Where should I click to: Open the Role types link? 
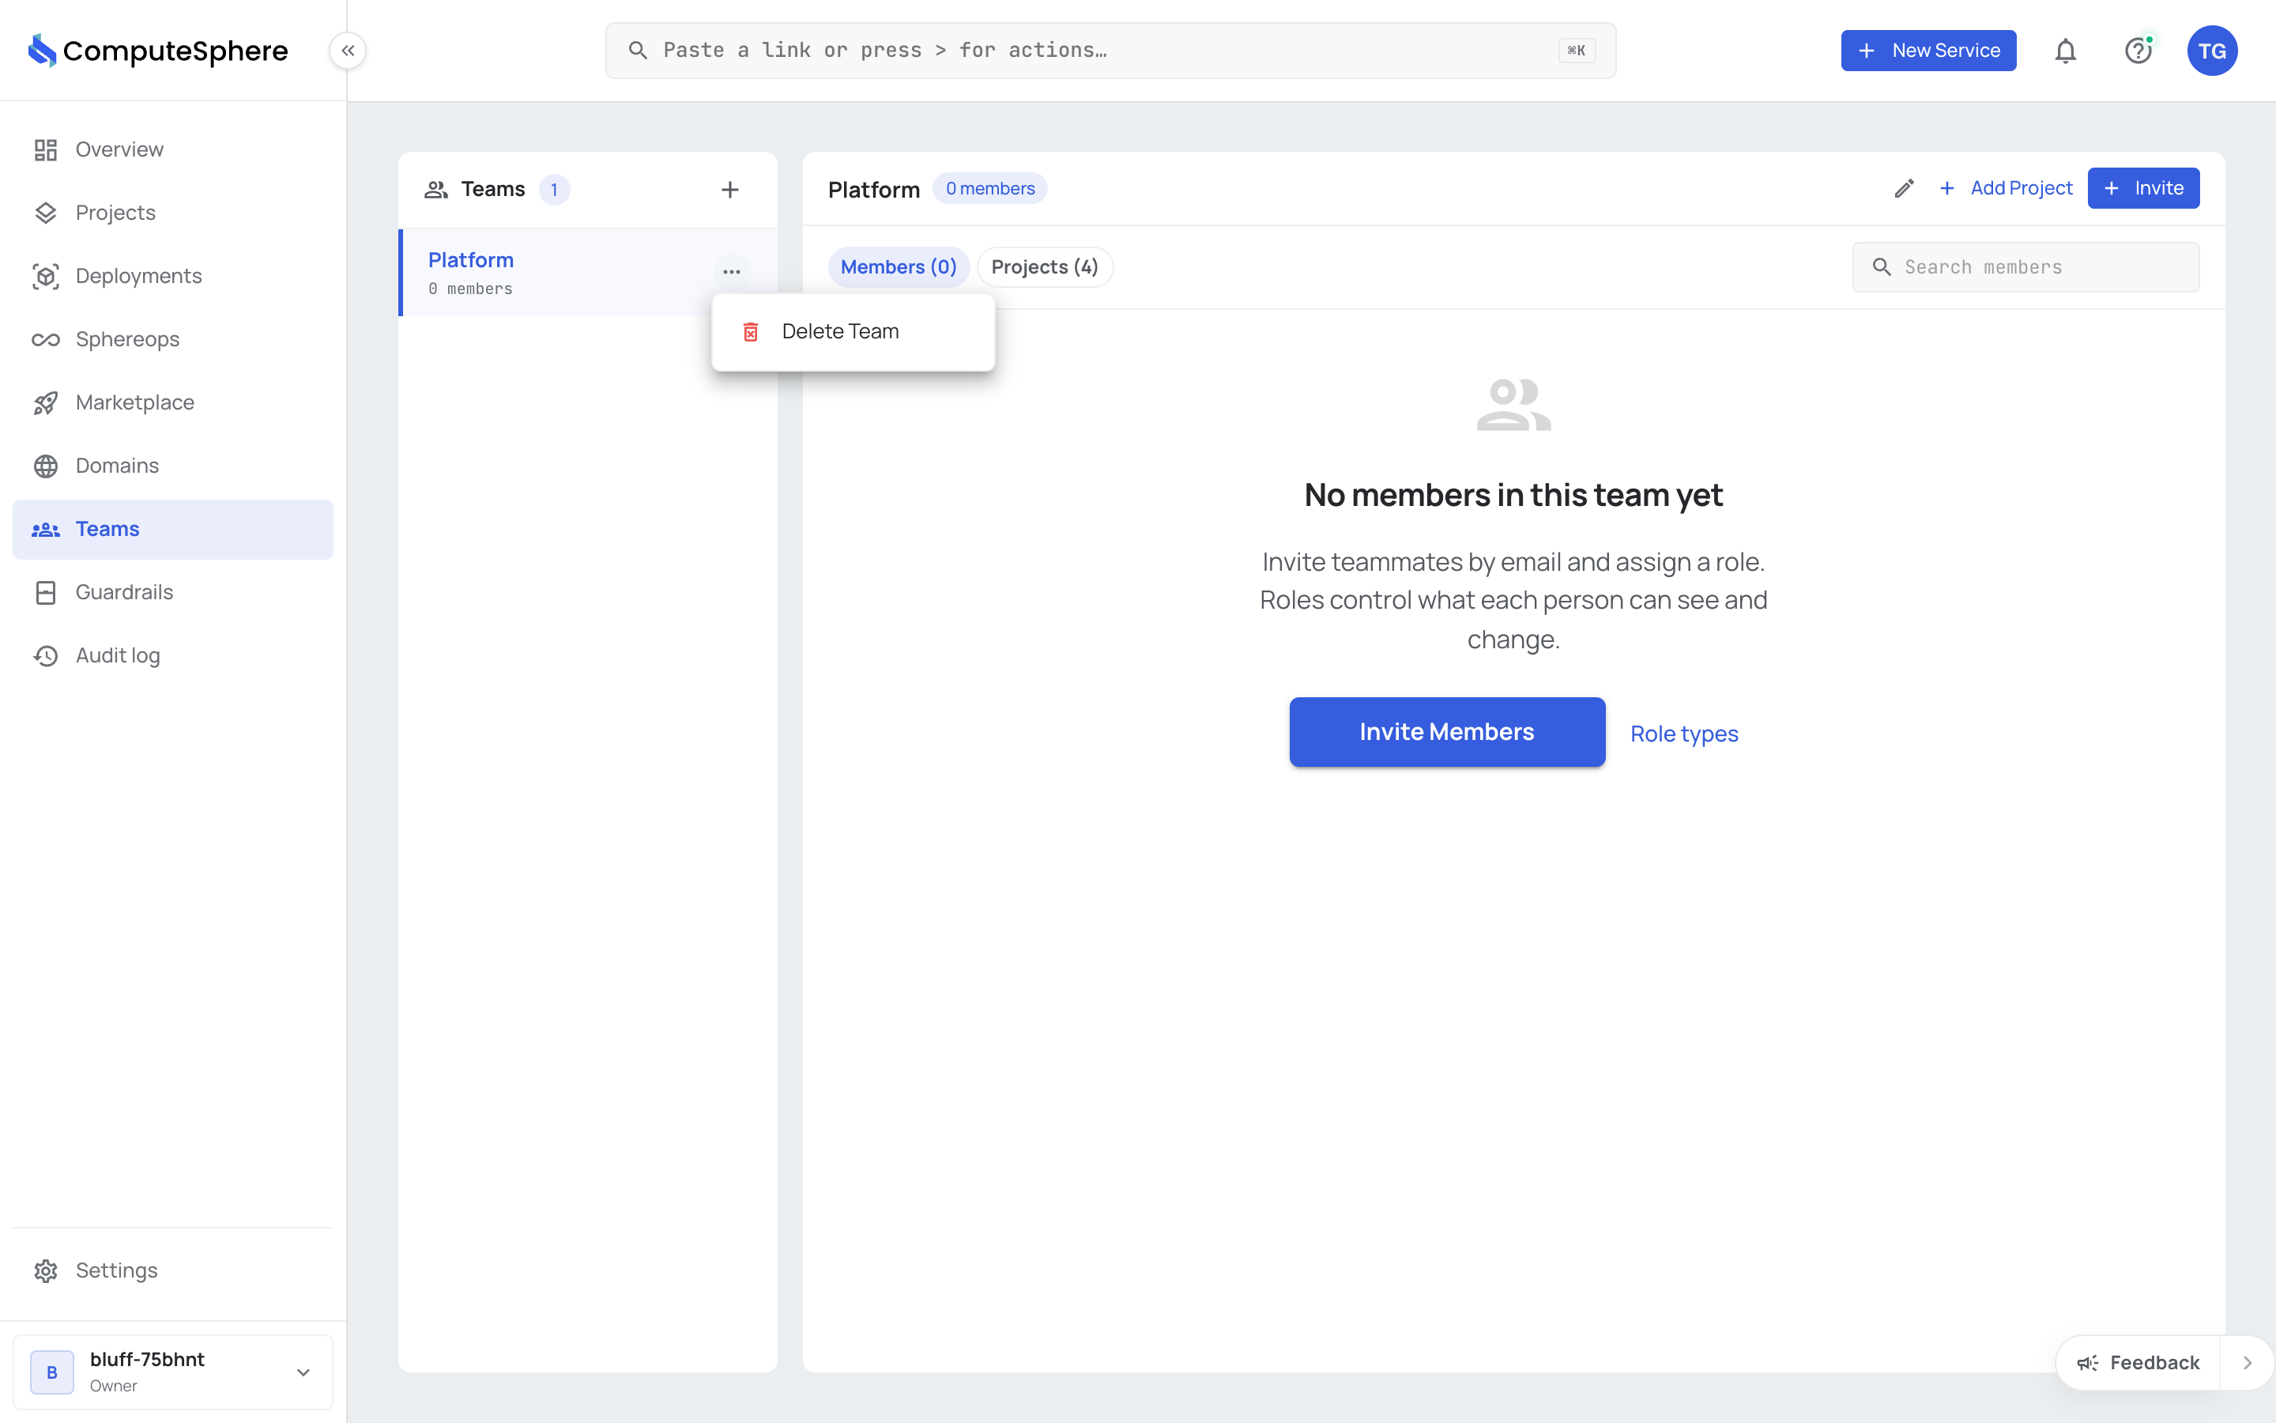(1683, 733)
